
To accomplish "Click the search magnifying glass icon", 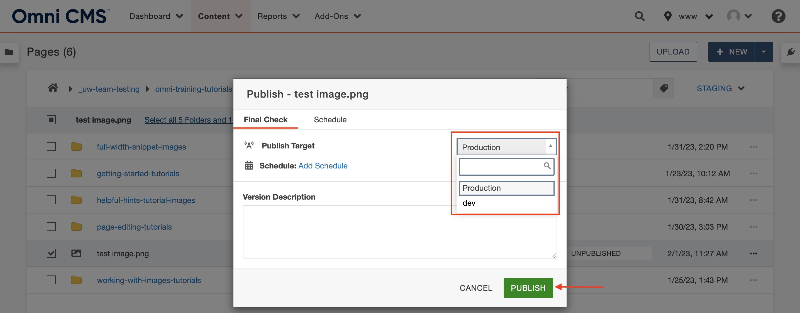I will pyautogui.click(x=547, y=166).
